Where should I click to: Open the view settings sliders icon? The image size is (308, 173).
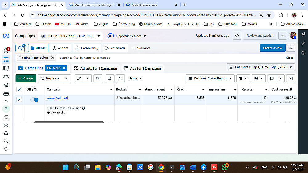291,48
